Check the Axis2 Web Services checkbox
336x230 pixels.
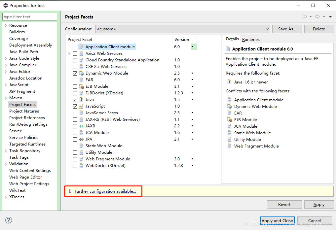tap(75, 53)
